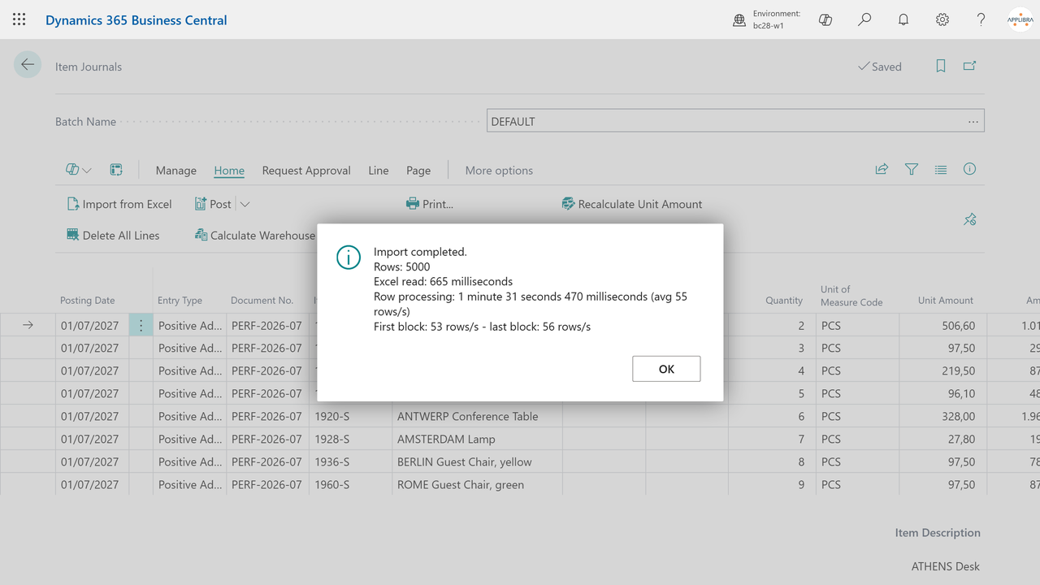
Task: Open row options menu for quantity 2 row
Action: coord(141,325)
